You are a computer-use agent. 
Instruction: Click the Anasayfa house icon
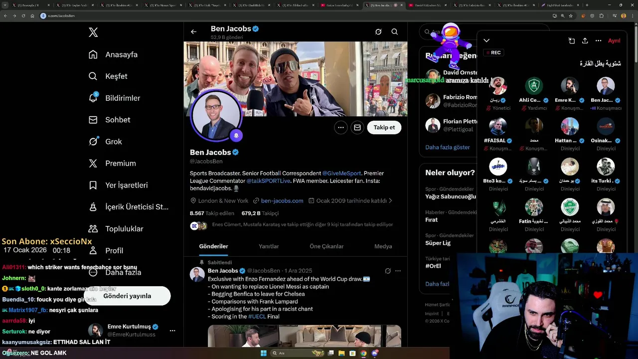[93, 54]
